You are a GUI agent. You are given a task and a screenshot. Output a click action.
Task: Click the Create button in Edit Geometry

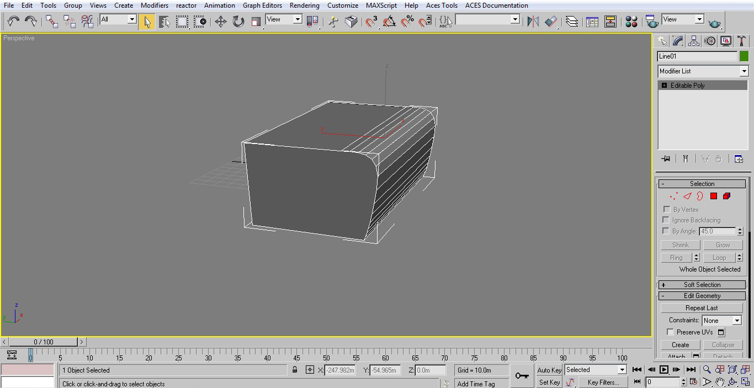coord(681,345)
